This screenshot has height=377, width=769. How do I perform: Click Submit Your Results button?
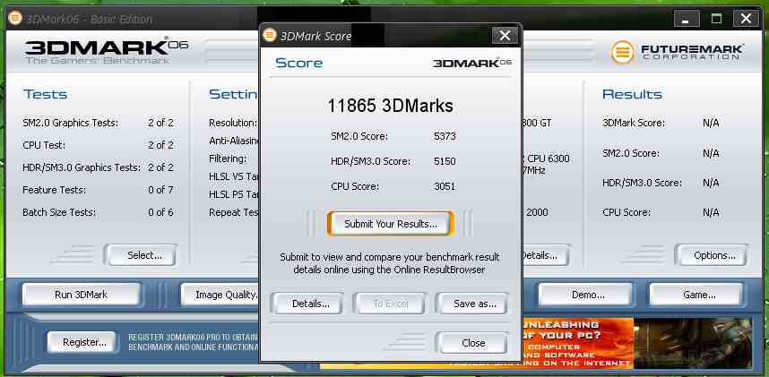[391, 224]
